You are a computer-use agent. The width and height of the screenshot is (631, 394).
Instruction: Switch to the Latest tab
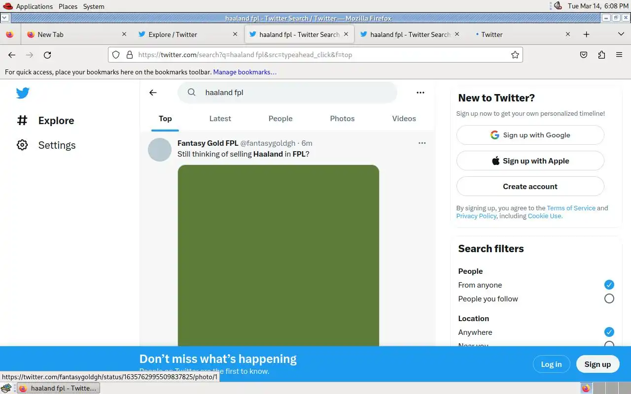(220, 119)
